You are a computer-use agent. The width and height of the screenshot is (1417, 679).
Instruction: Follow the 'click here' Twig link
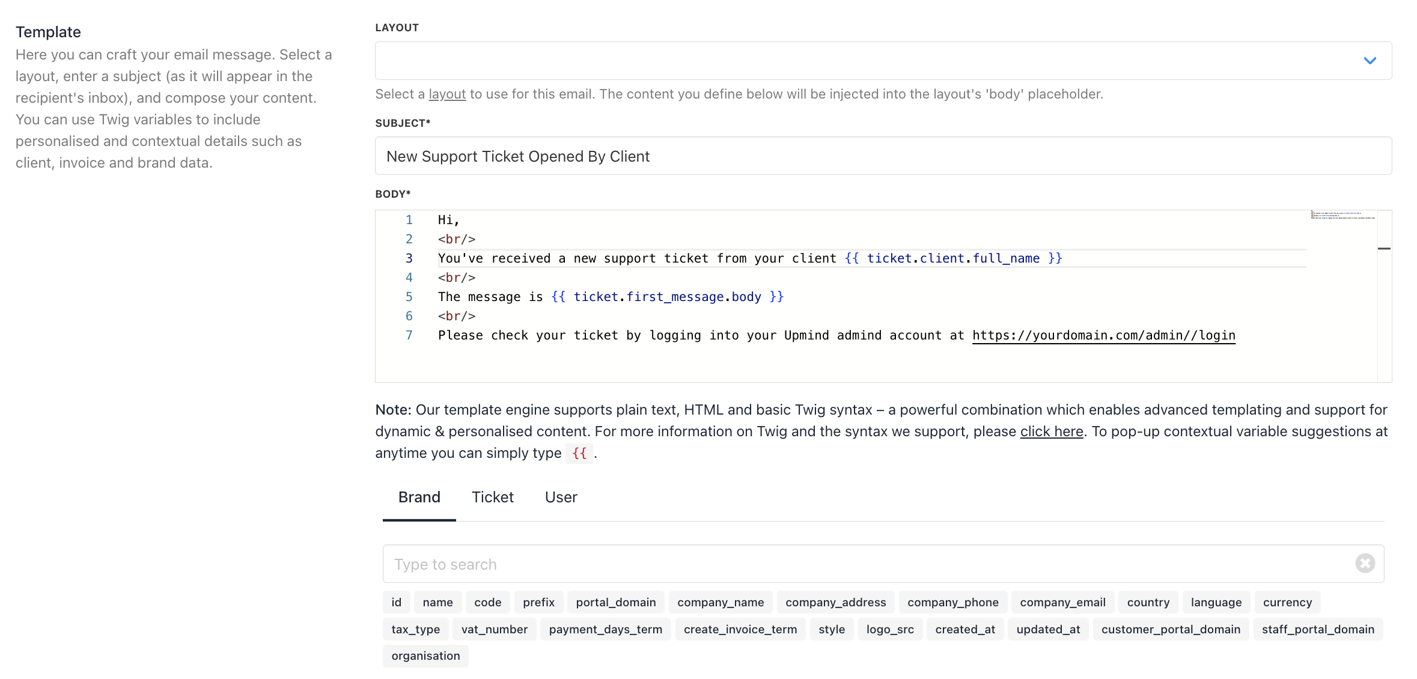coord(1051,431)
